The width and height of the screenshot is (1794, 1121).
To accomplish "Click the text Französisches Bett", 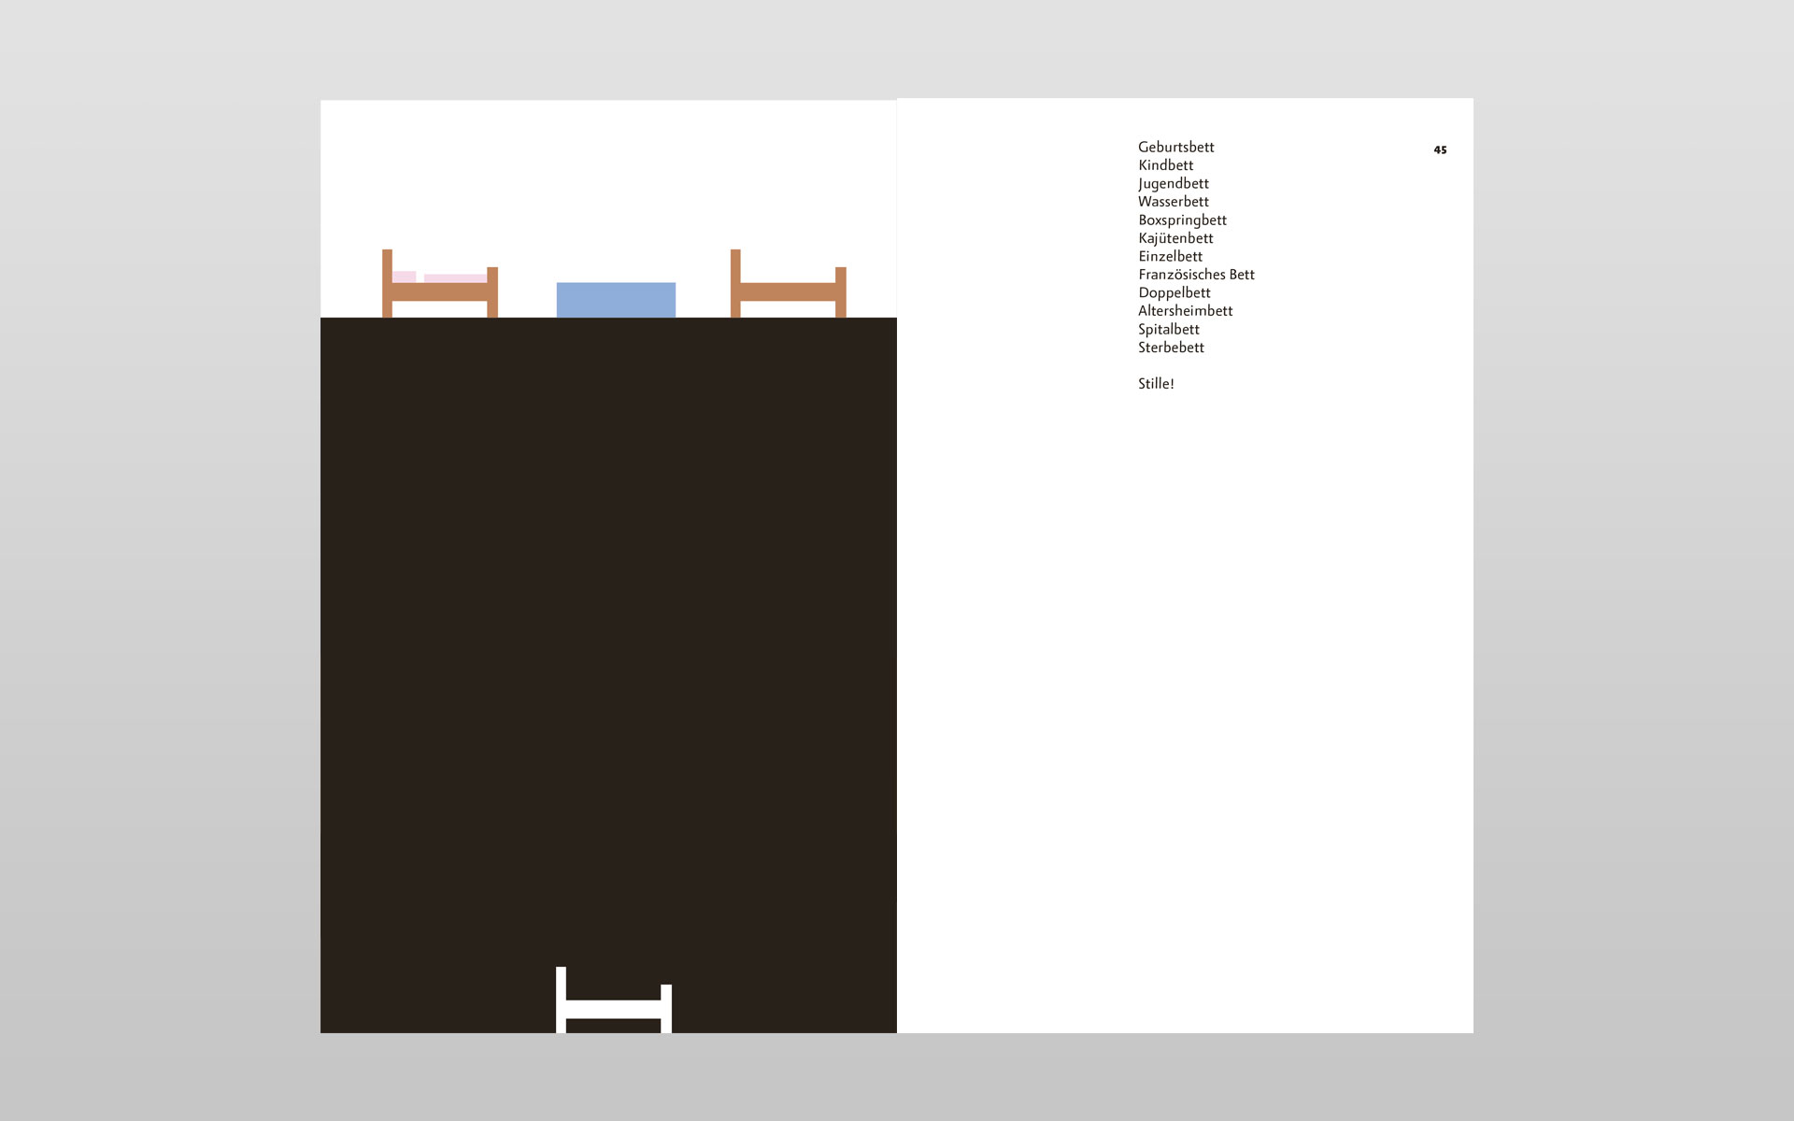I will [1196, 275].
